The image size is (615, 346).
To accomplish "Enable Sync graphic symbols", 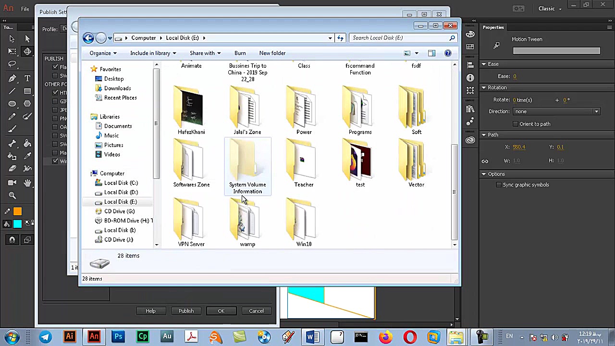I will [x=499, y=185].
